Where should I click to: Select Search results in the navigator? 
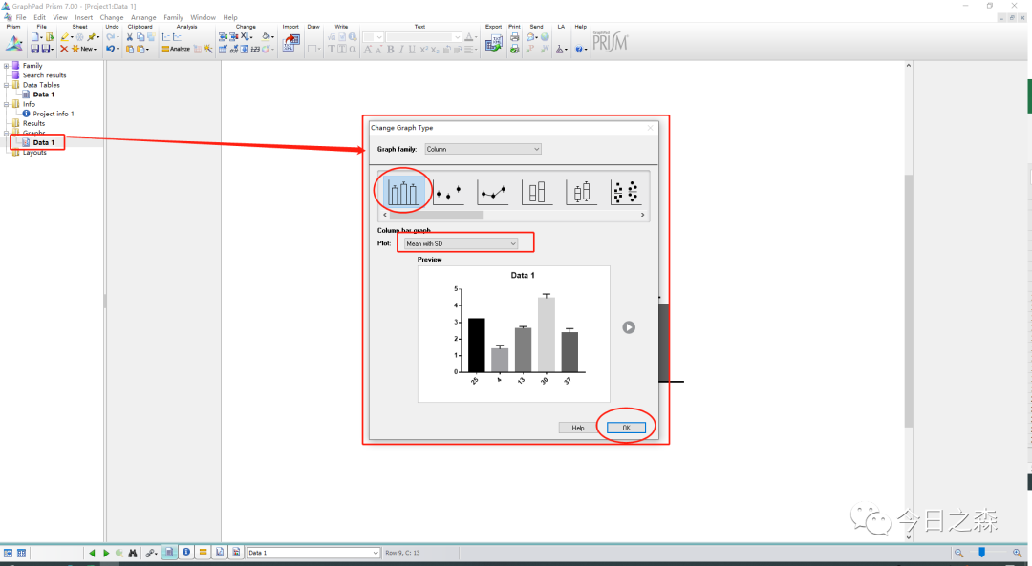pyautogui.click(x=44, y=75)
